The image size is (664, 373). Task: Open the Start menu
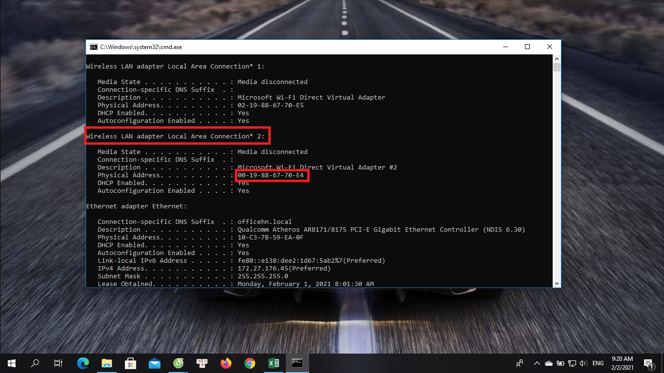click(x=11, y=363)
